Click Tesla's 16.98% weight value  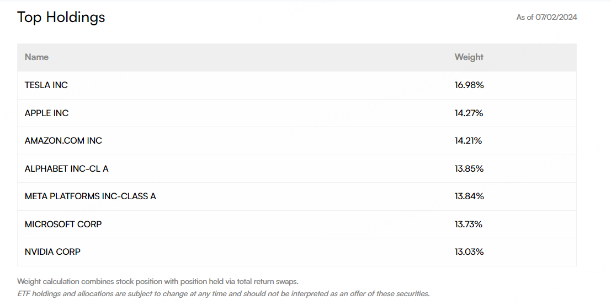coord(469,85)
